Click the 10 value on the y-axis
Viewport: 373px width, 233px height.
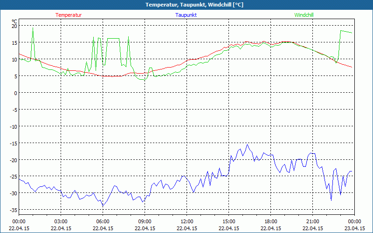pyautogui.click(x=14, y=60)
